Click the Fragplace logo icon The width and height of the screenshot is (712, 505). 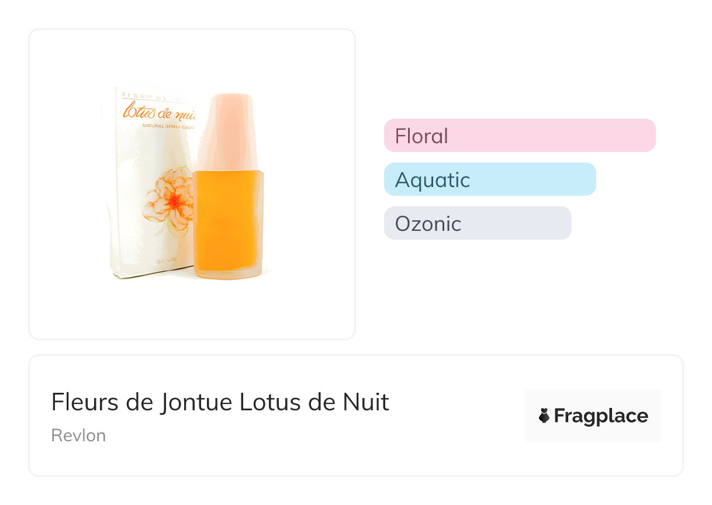coord(544,416)
